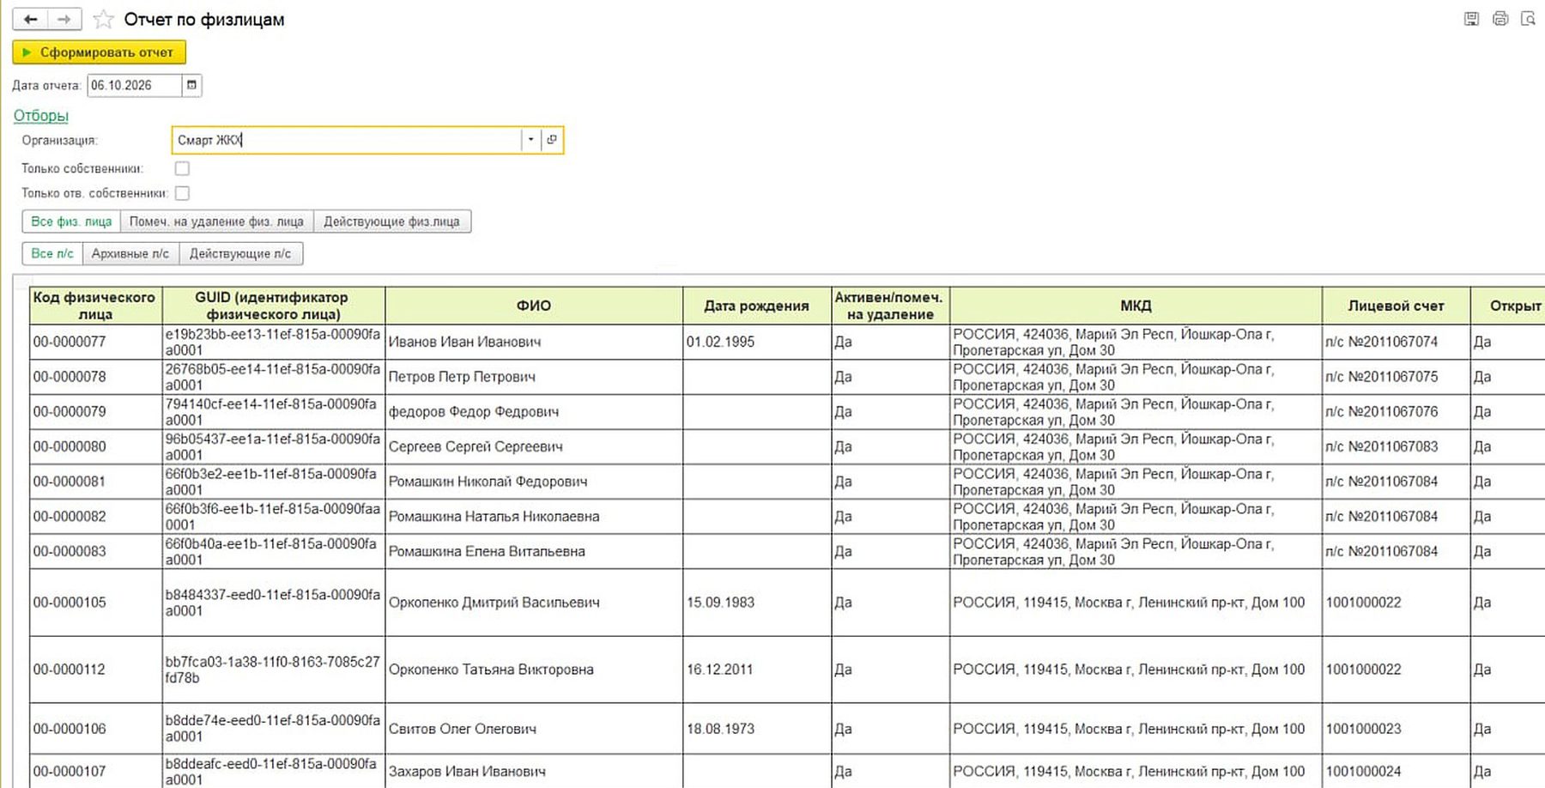1545x788 pixels.
Task: Select cell федоров Федор Федрович
Action: 534,412
